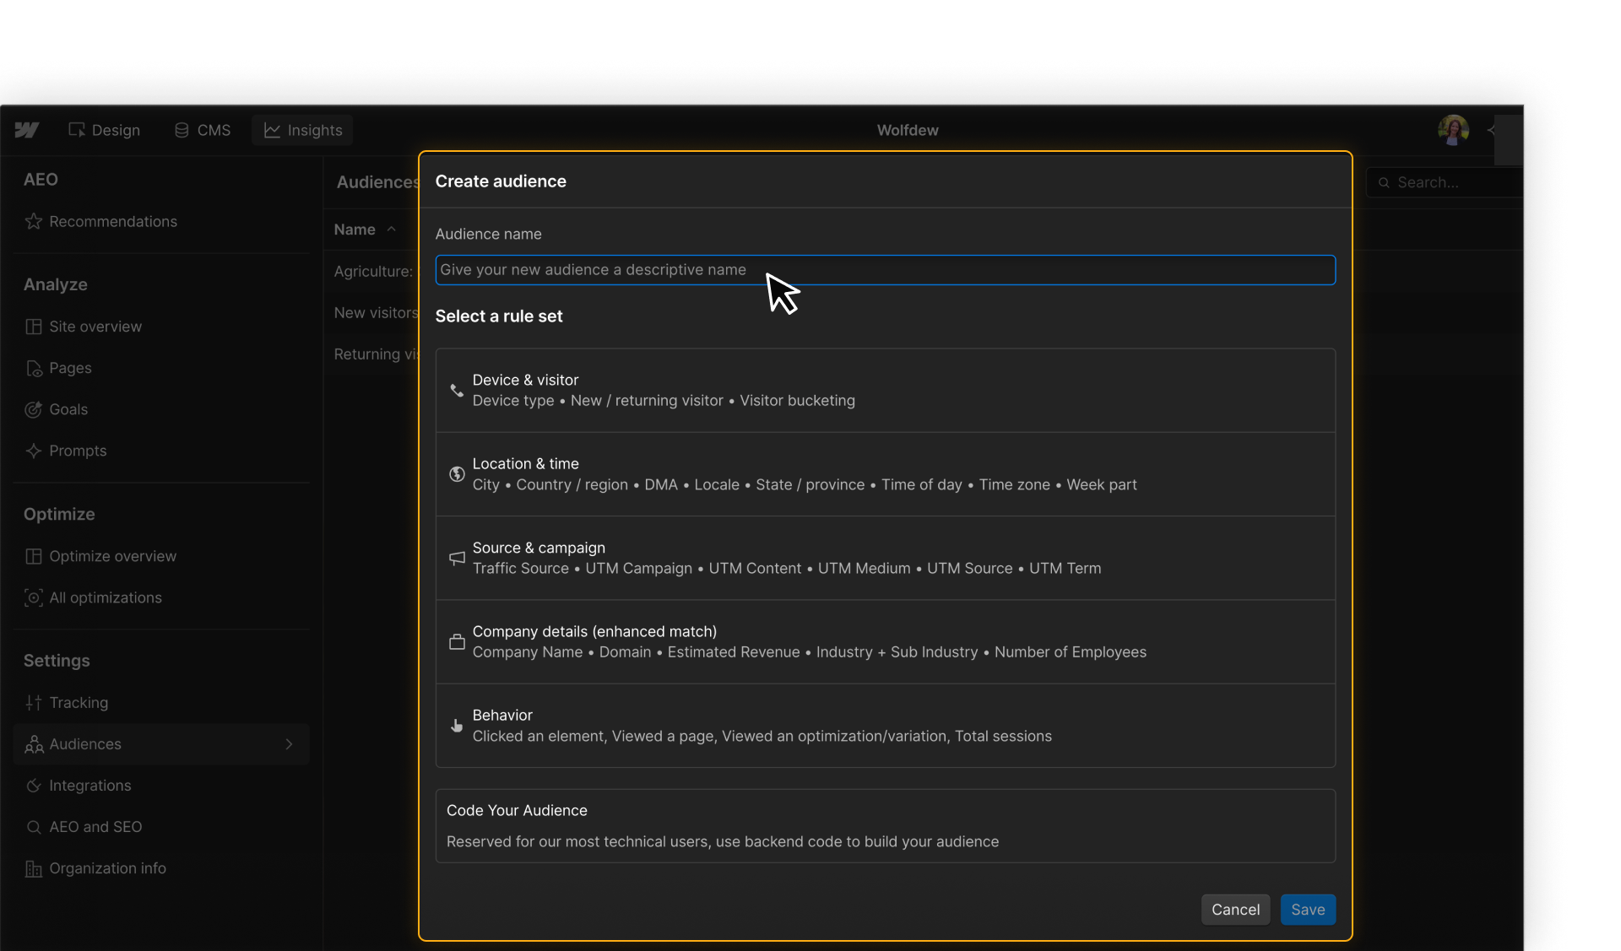
Task: Click the Search field in Audiences panel
Action: click(x=1445, y=182)
